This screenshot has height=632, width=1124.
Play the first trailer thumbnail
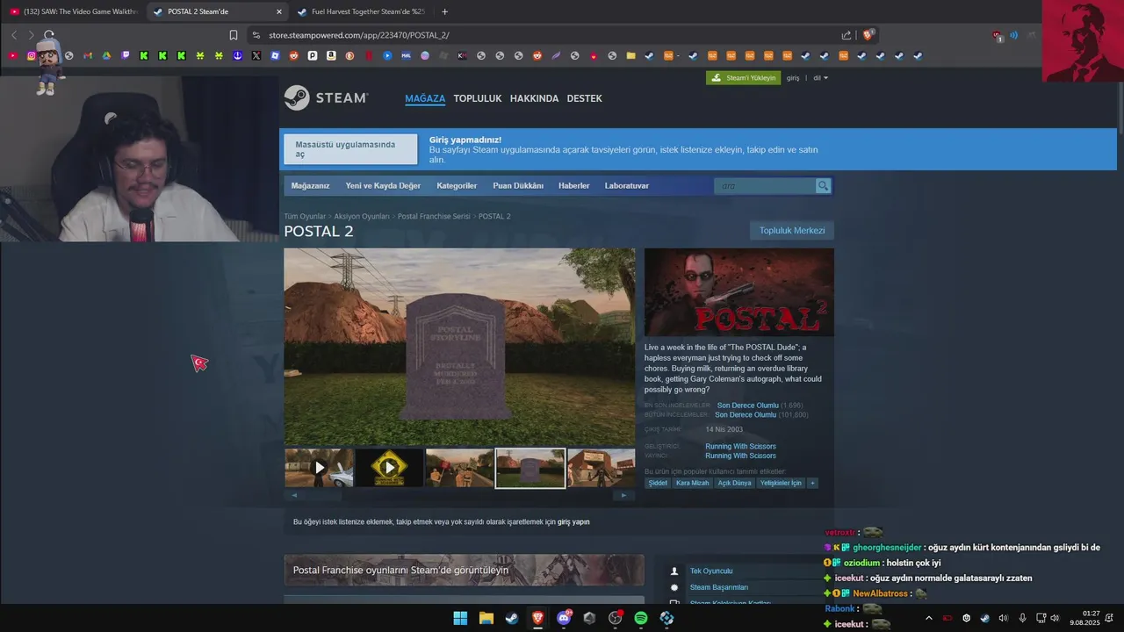point(319,468)
